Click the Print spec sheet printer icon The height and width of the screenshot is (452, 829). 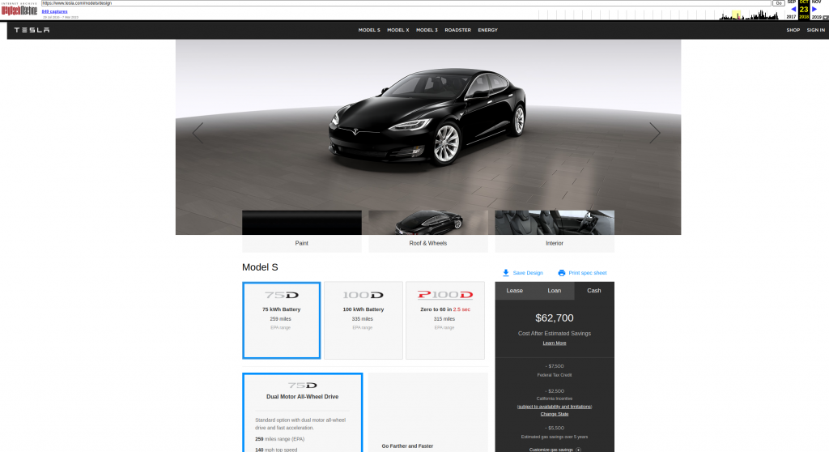pos(561,273)
